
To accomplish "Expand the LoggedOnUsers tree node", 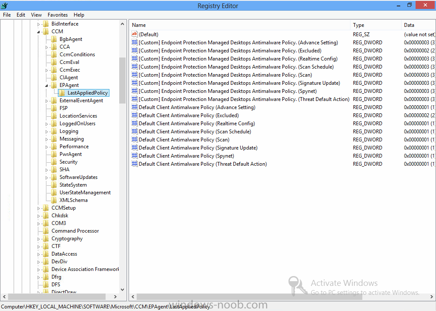I will pyautogui.click(x=46, y=124).
